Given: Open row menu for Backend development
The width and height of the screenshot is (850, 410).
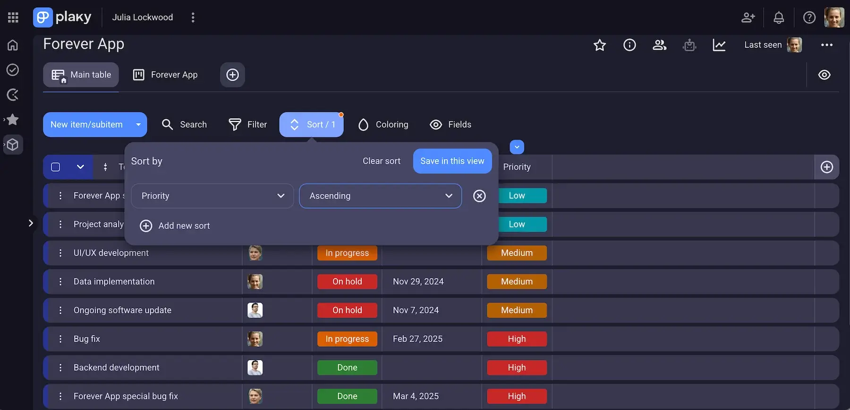Looking at the screenshot, I should pyautogui.click(x=60, y=368).
